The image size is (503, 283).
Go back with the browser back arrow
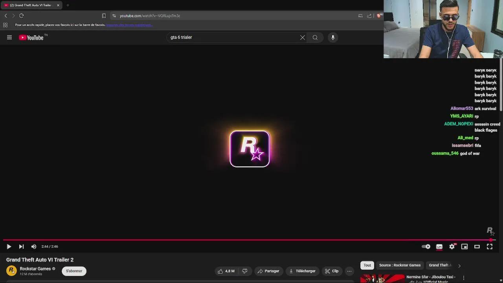[x=6, y=16]
